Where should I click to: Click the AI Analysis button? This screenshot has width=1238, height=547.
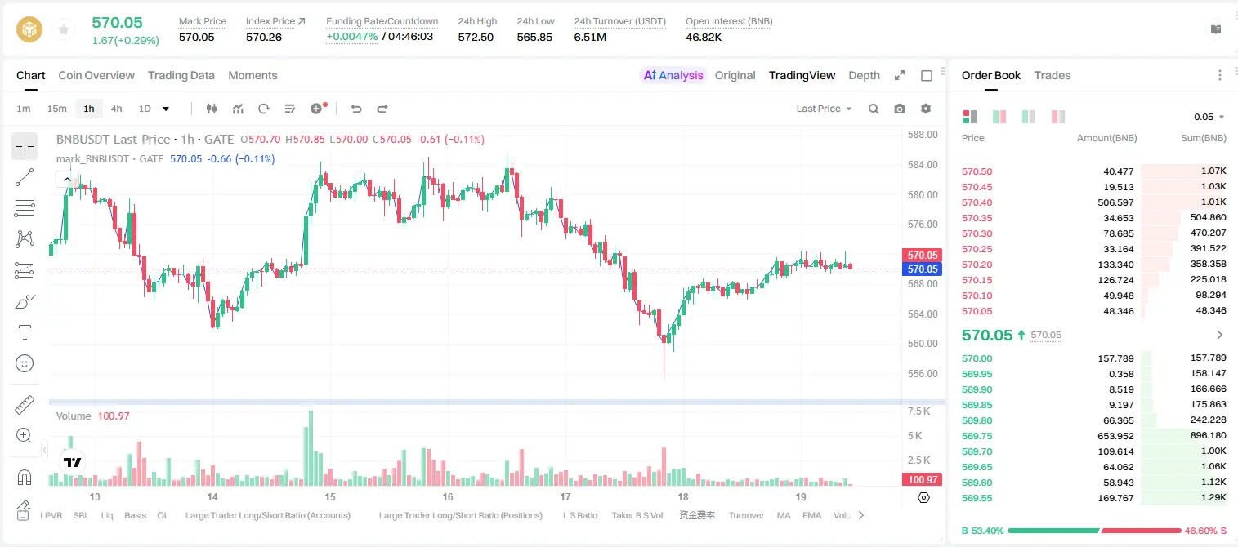click(673, 75)
